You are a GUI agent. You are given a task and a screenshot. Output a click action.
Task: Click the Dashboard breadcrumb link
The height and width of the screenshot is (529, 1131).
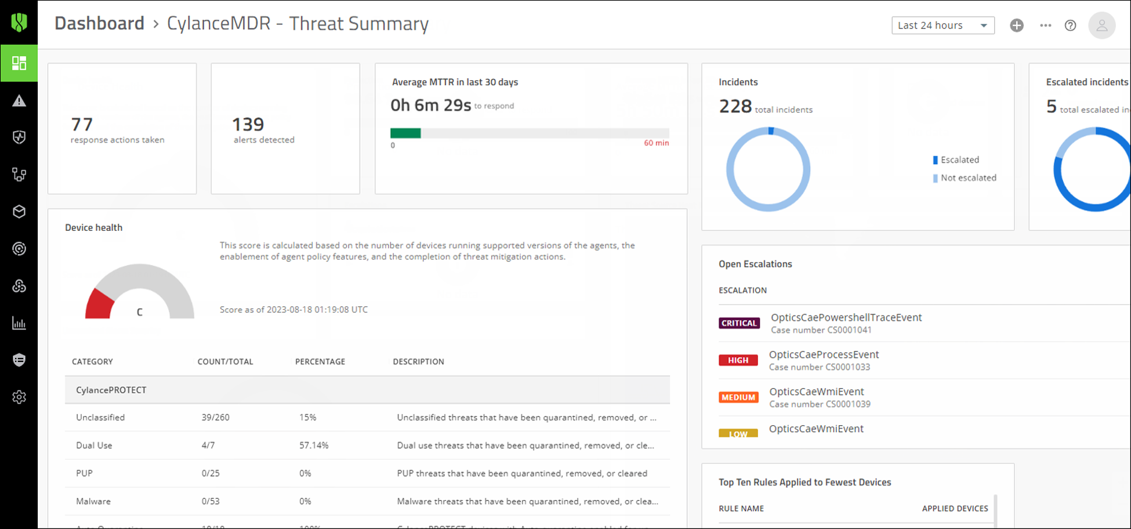[x=99, y=23]
